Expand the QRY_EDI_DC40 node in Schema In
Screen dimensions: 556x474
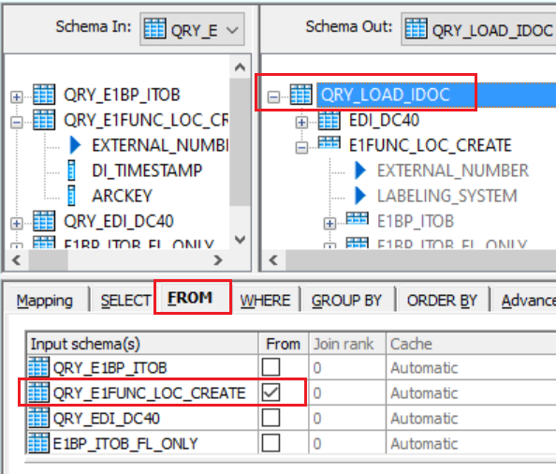click(x=16, y=224)
